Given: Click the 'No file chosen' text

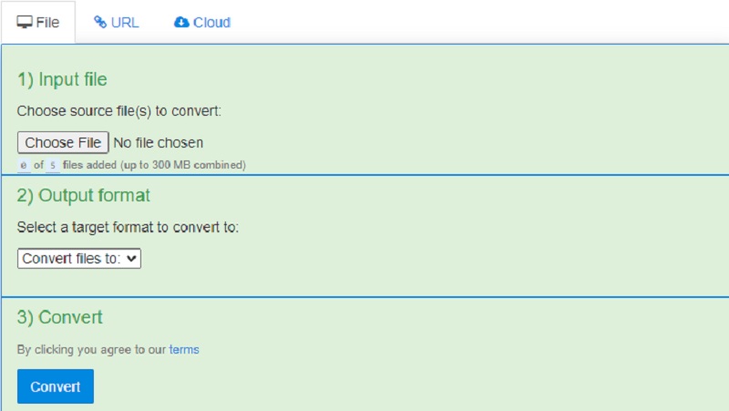Looking at the screenshot, I should [159, 142].
